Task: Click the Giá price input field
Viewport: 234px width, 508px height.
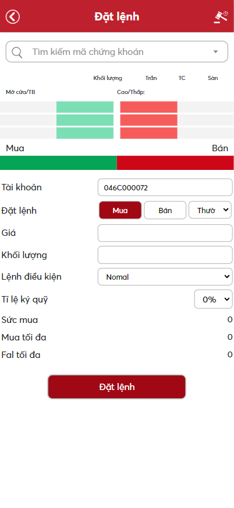Action: pyautogui.click(x=165, y=233)
